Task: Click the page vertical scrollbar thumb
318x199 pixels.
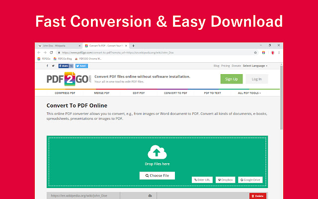Action: [x=281, y=98]
